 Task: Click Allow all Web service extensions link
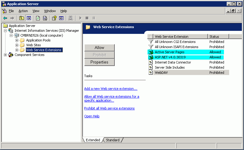pyautogui.click(x=112, y=99)
